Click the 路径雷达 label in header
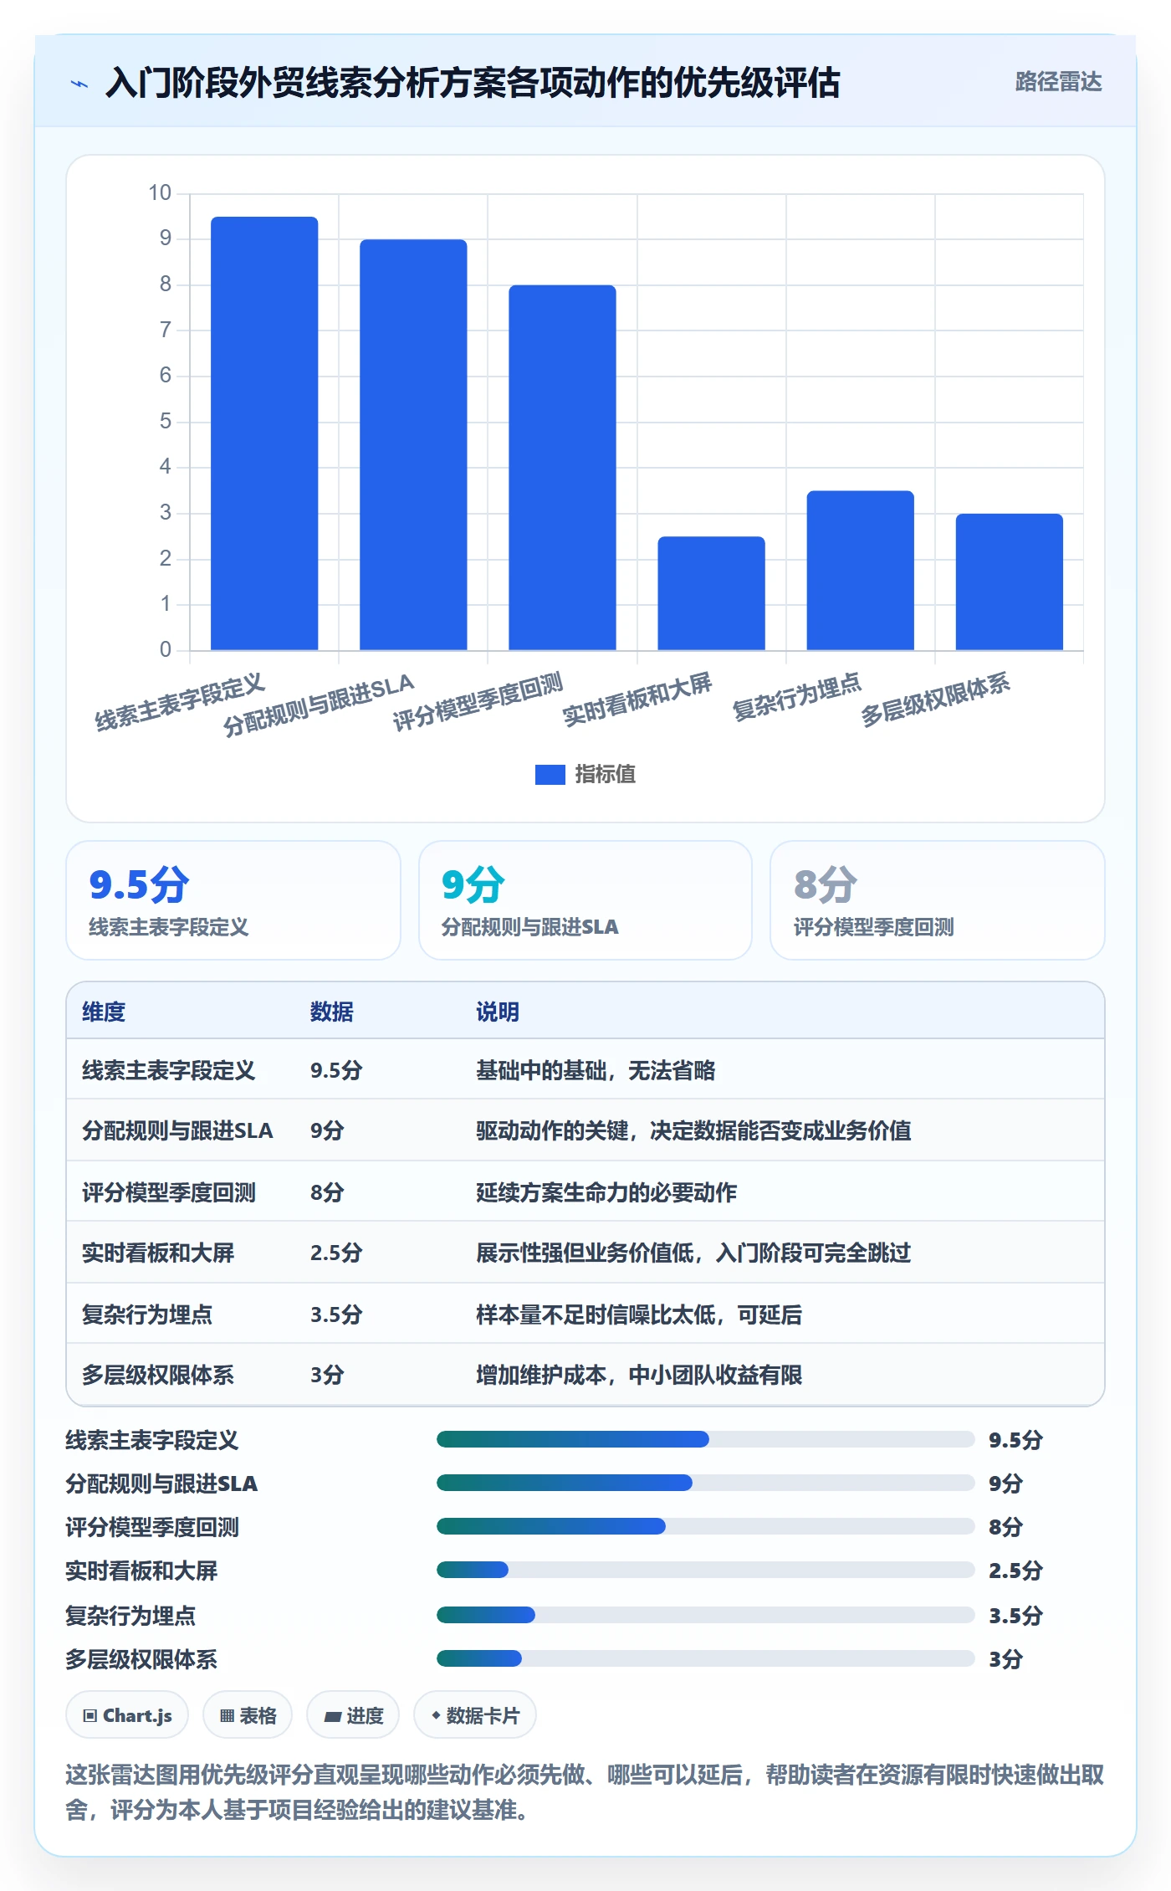This screenshot has height=1891, width=1171. tap(1057, 82)
